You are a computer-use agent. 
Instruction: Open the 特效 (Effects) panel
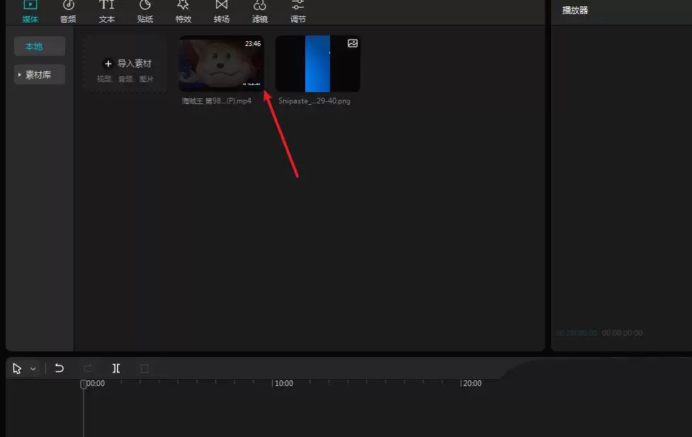(183, 11)
